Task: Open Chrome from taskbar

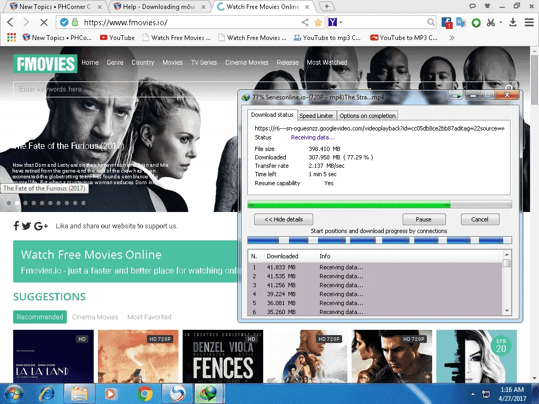Action: (145, 393)
